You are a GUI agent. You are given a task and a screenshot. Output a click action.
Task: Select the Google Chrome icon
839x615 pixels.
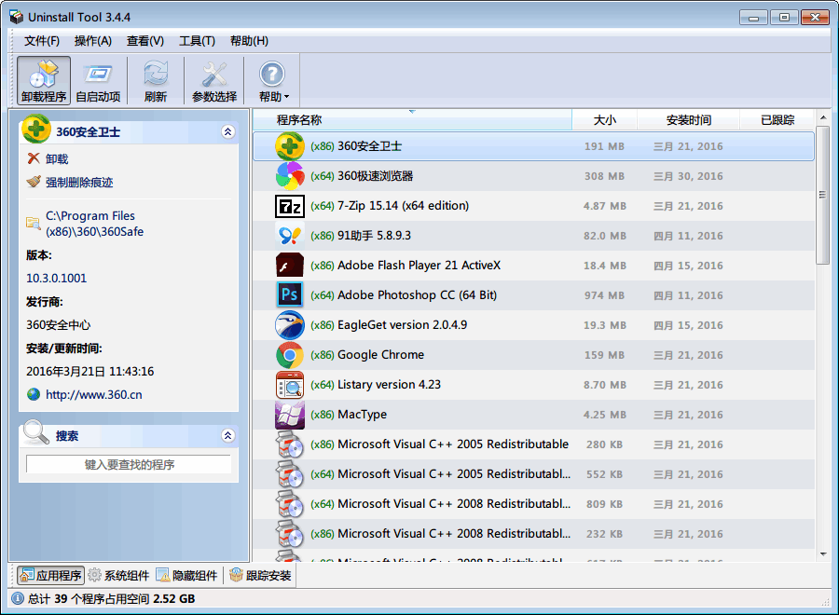tap(290, 355)
